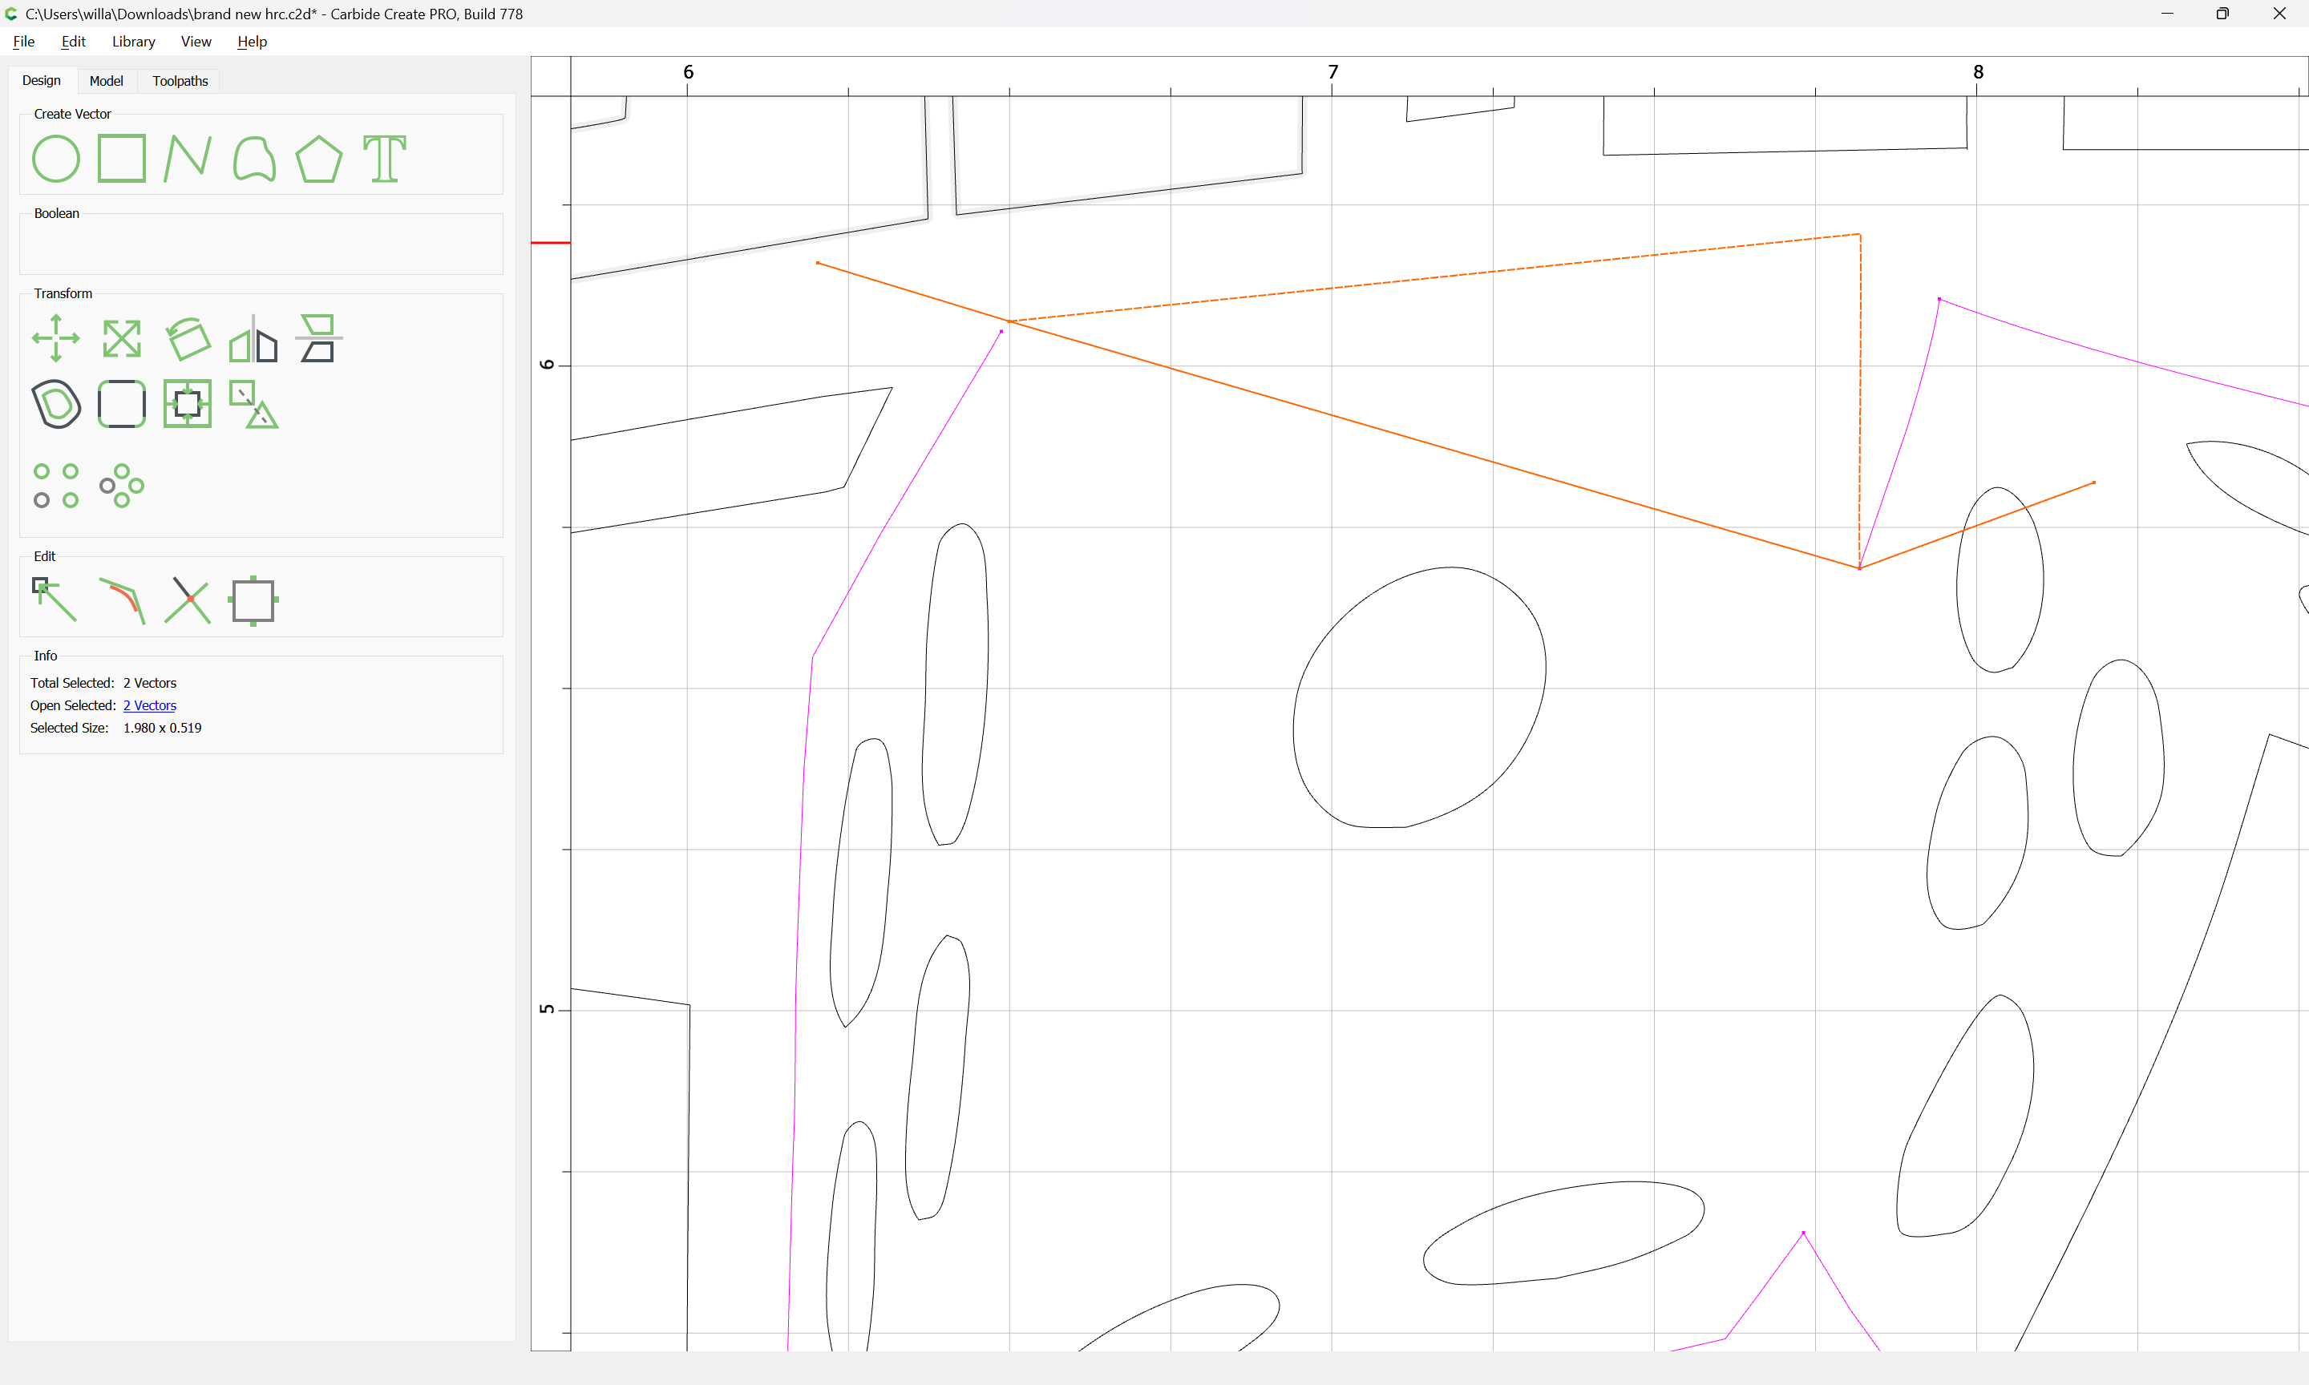The height and width of the screenshot is (1385, 2309).
Task: Open the View menu
Action: (x=196, y=42)
